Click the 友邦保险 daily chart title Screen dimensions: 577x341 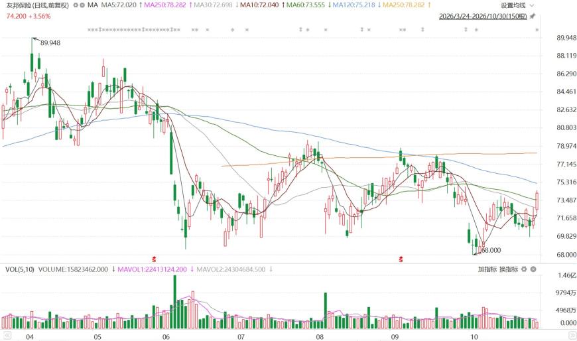coord(38,5)
